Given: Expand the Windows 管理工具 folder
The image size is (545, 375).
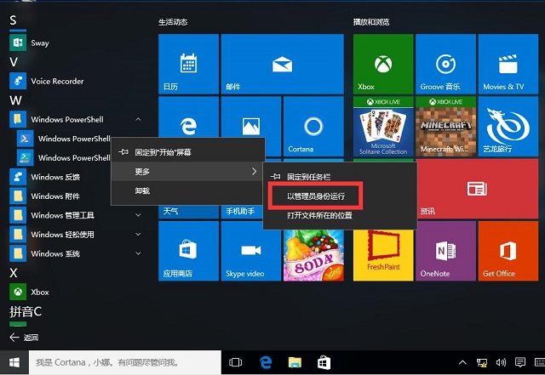Looking at the screenshot, I should pos(138,215).
